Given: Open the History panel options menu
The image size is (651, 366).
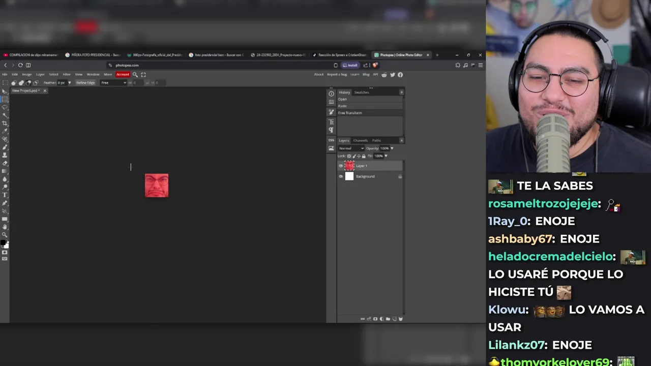Looking at the screenshot, I should pyautogui.click(x=401, y=92).
